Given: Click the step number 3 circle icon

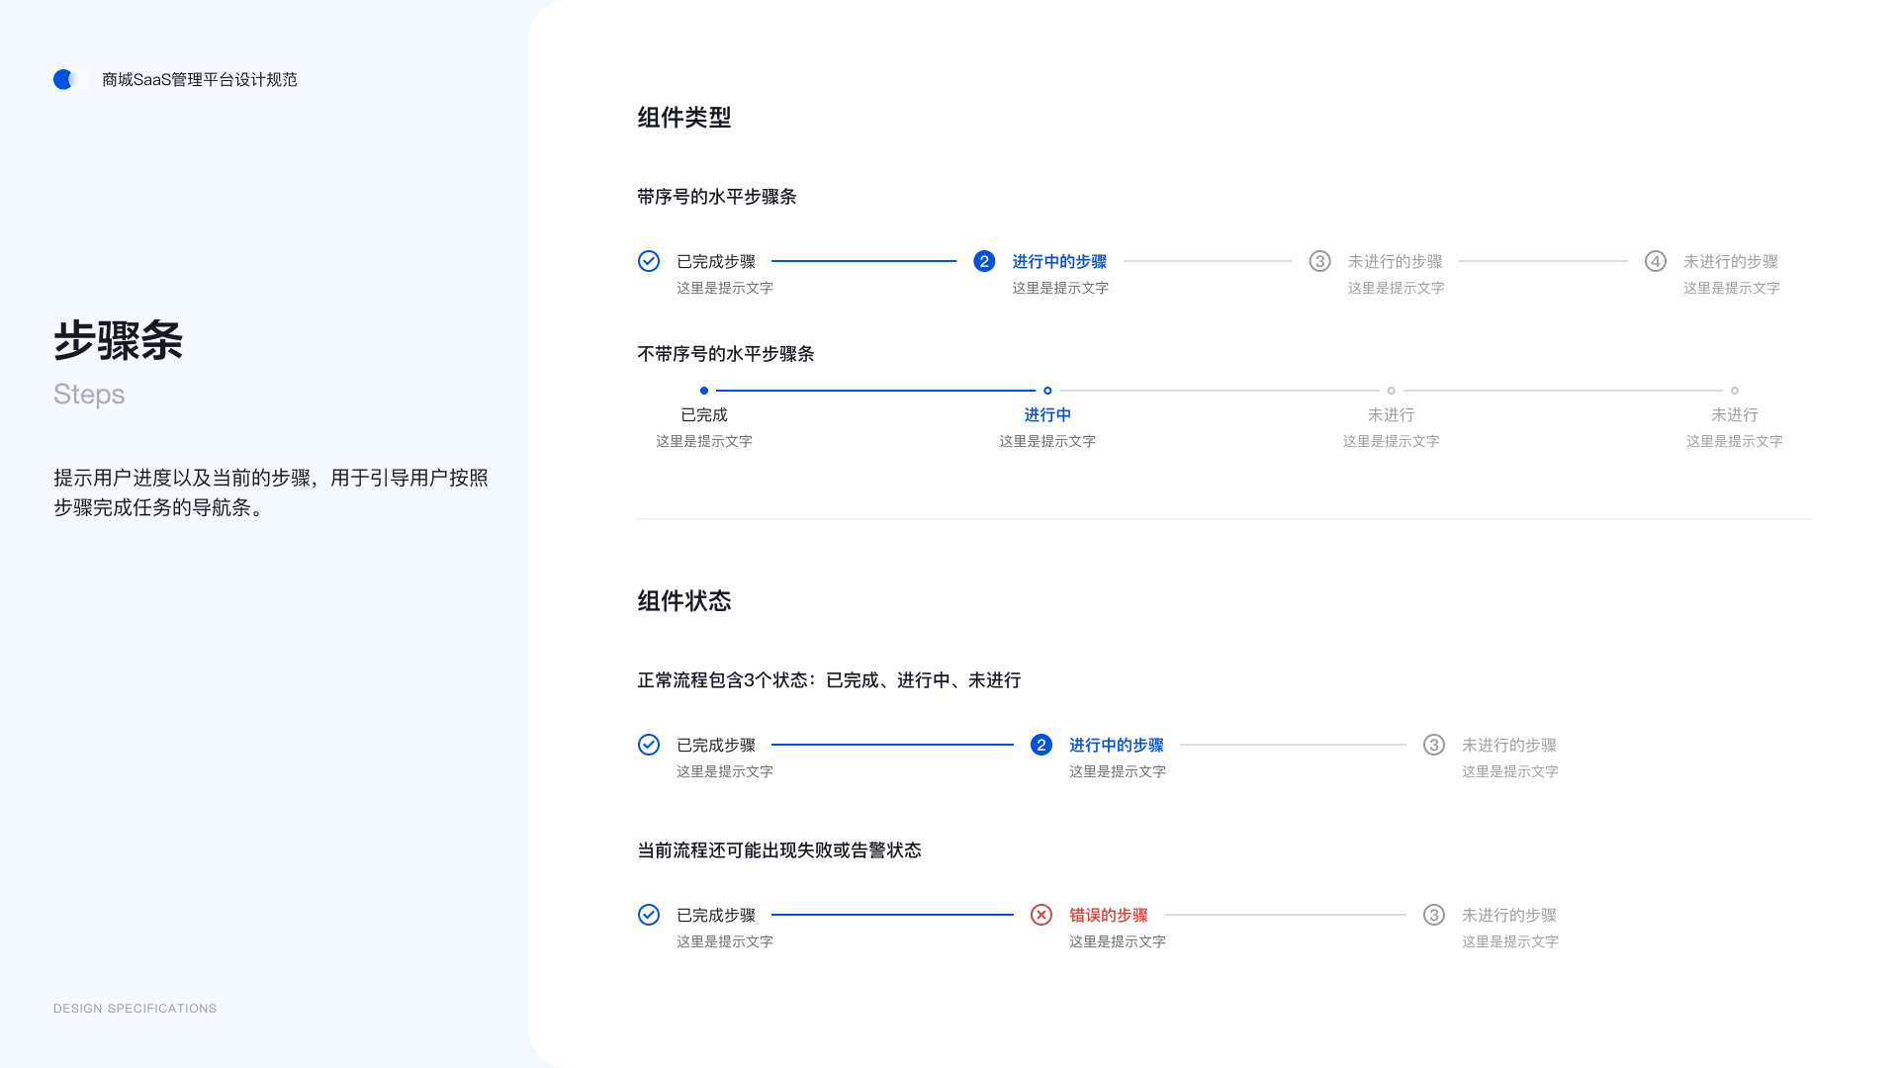Looking at the screenshot, I should click(1319, 261).
